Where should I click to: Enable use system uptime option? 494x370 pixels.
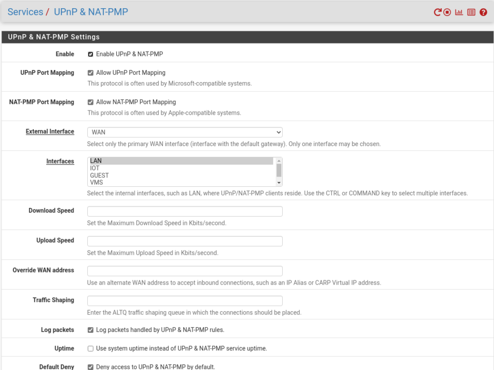[x=91, y=348]
